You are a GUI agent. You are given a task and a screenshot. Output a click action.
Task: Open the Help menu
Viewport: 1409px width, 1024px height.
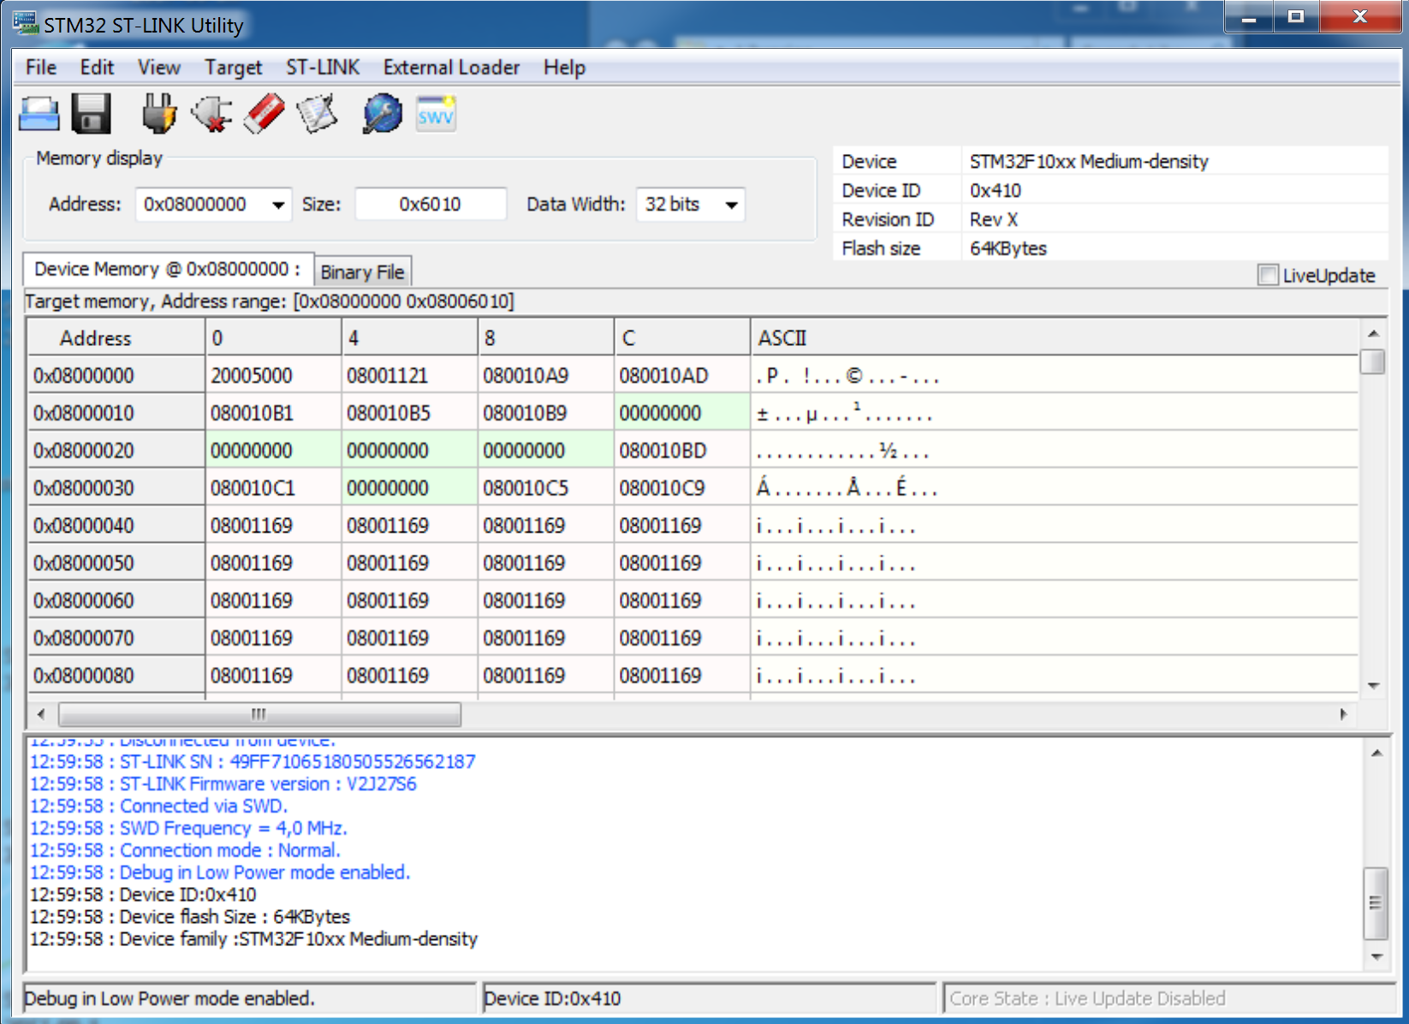pyautogui.click(x=564, y=68)
